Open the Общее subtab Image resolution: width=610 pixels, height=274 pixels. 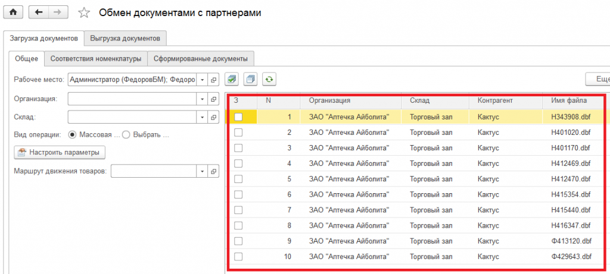[26, 59]
